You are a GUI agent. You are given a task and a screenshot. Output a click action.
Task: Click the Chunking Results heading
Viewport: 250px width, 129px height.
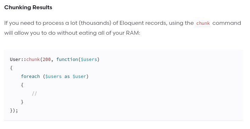coord(28,7)
